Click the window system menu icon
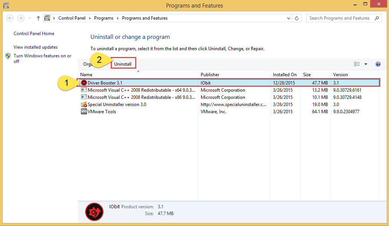The width and height of the screenshot is (389, 226). click(6, 5)
